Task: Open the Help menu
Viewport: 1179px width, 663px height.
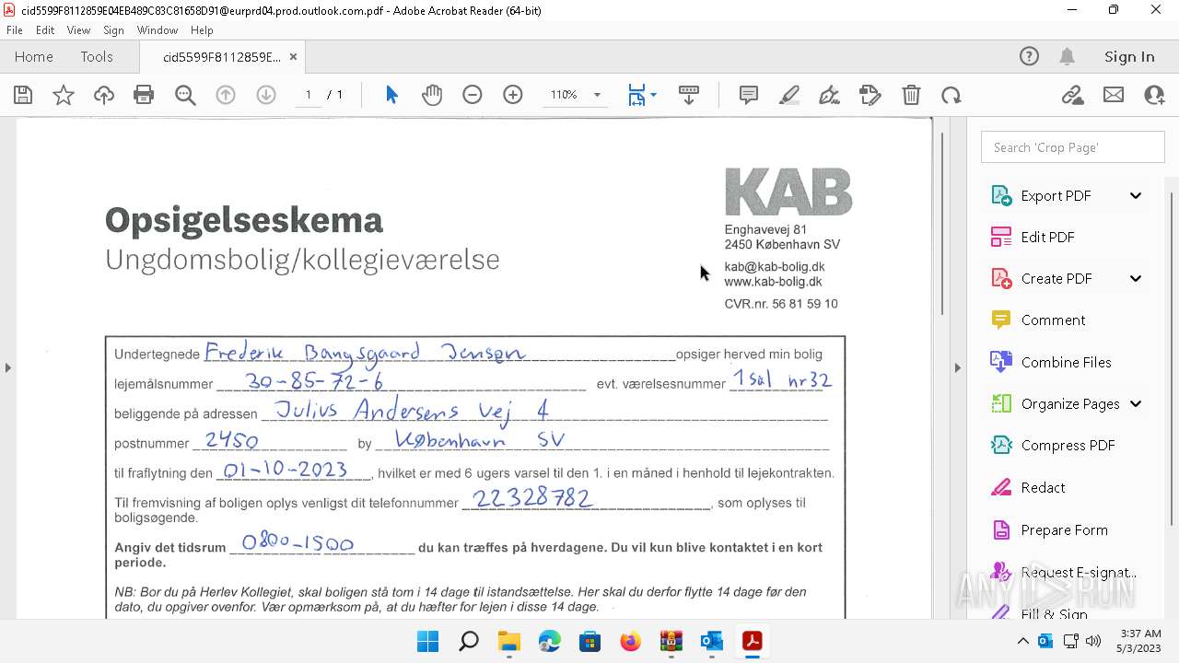Action: click(202, 29)
